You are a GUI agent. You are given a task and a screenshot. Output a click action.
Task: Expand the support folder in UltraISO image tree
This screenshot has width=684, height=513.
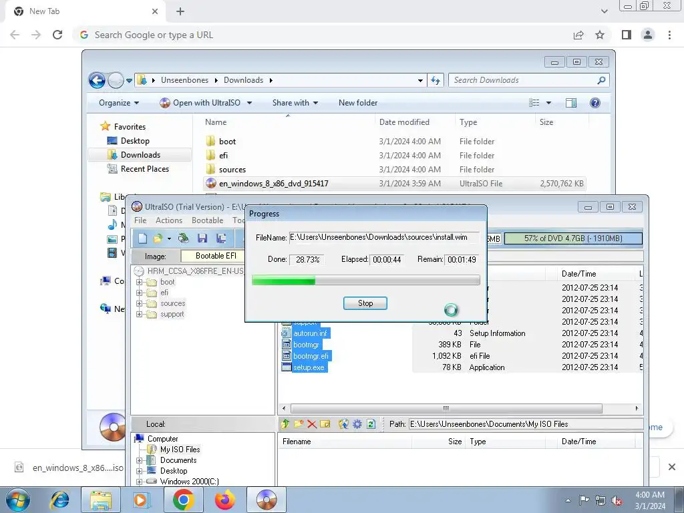point(139,314)
